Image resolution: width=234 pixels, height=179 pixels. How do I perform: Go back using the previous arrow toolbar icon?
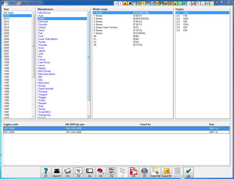[x=121, y=3]
